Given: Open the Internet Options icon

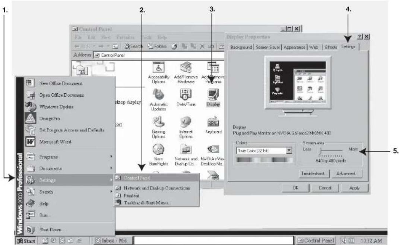Looking at the screenshot, I should pyautogui.click(x=186, y=127).
